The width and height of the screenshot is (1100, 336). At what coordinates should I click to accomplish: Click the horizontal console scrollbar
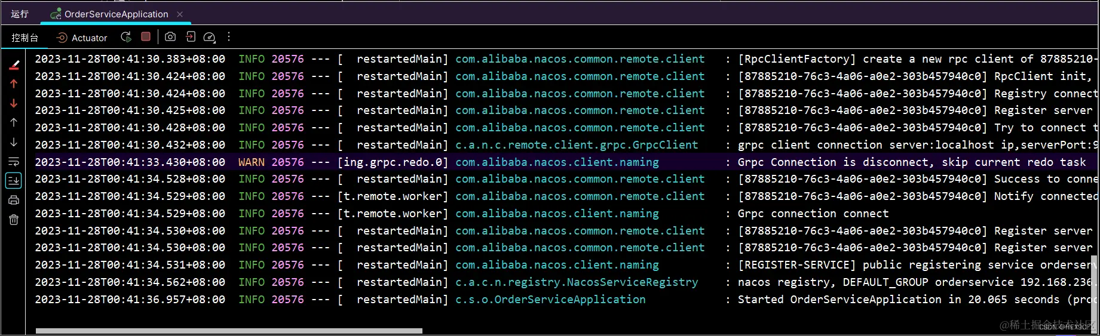[229, 331]
